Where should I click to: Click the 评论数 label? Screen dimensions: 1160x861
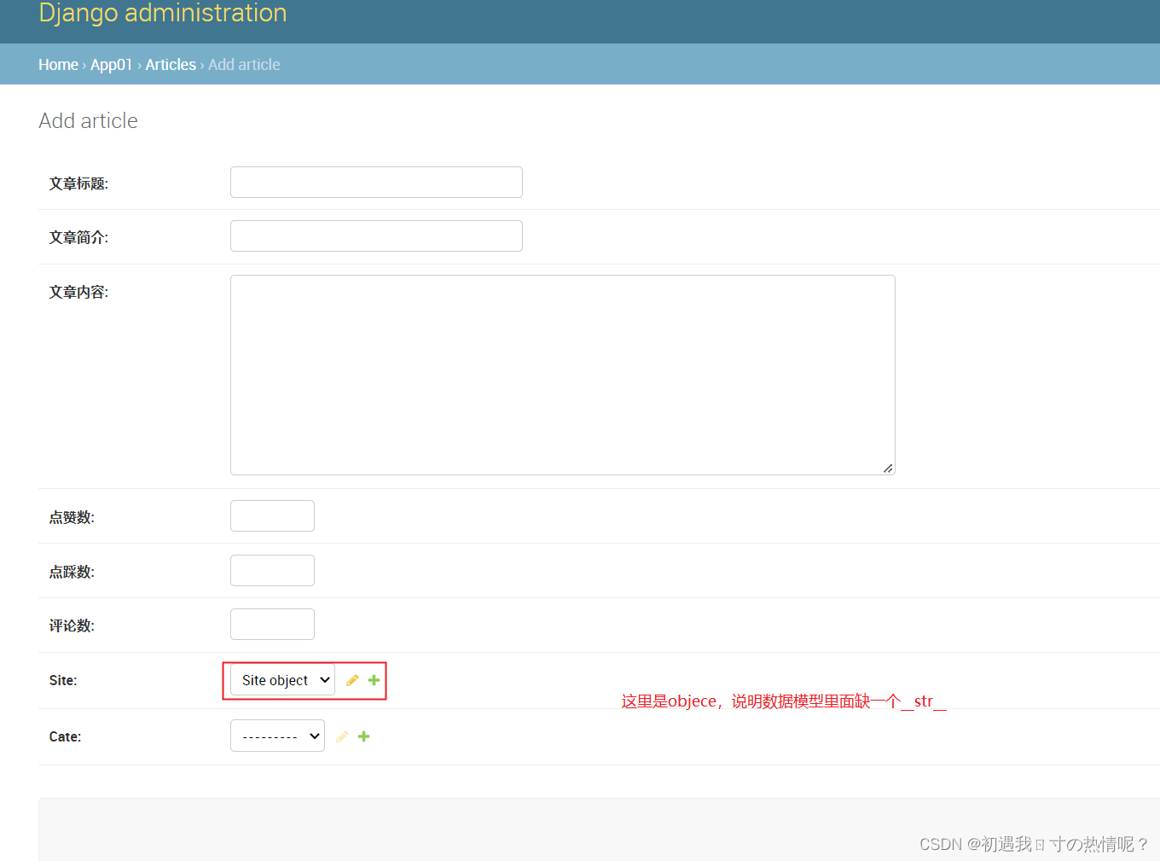[72, 625]
